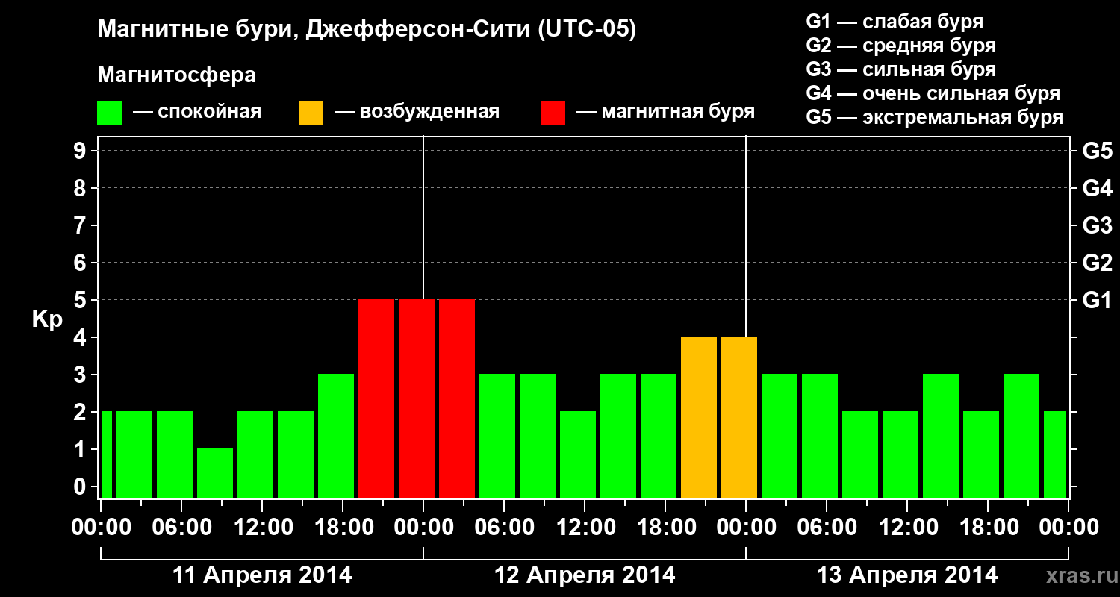1120x597 pixels.
Task: Click the '— магнитная буря' legend label
Action: pyautogui.click(x=666, y=112)
